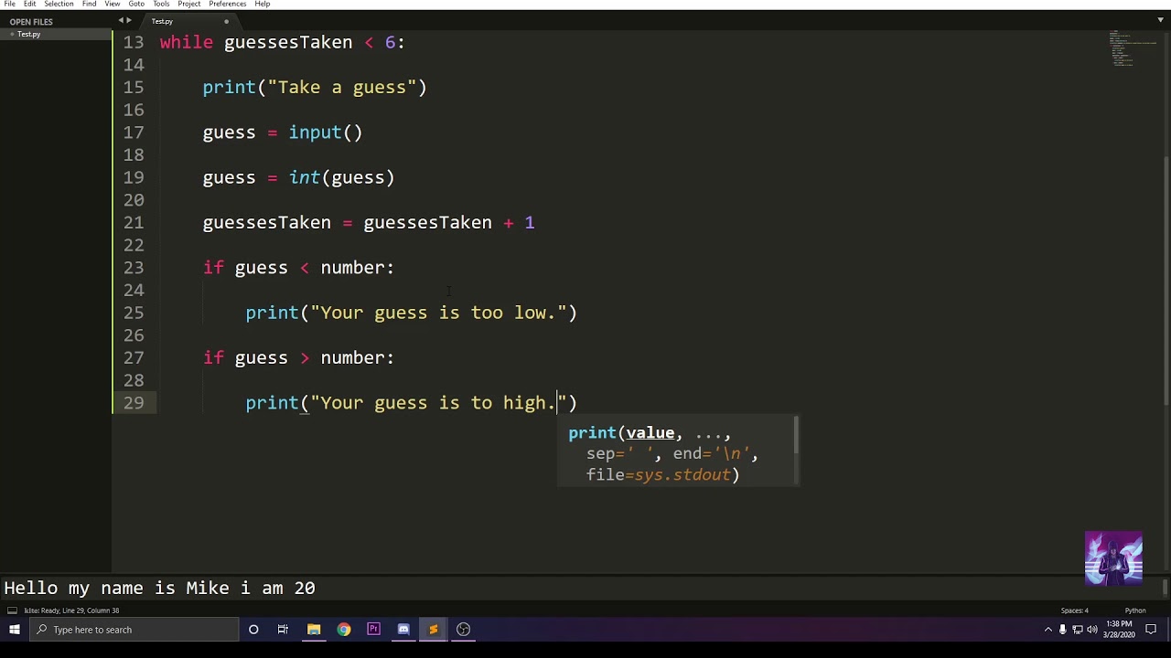Click the 'Take a guess' string

point(342,88)
